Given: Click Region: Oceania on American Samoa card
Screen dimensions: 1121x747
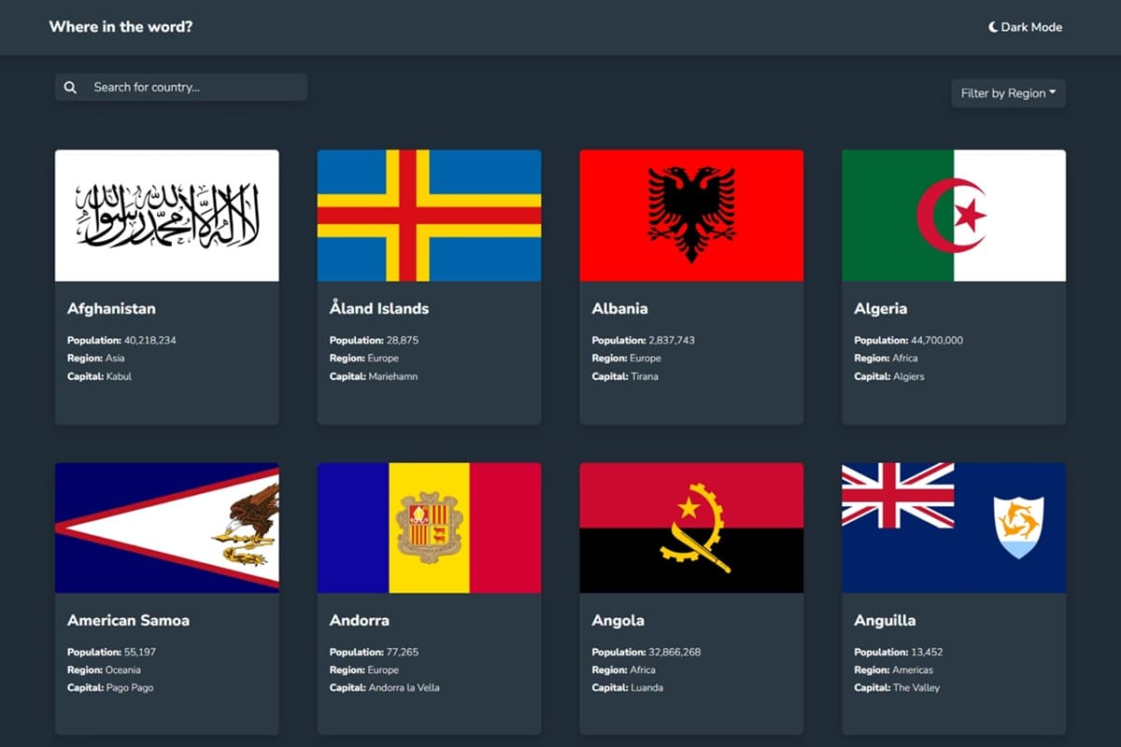Looking at the screenshot, I should coord(104,670).
